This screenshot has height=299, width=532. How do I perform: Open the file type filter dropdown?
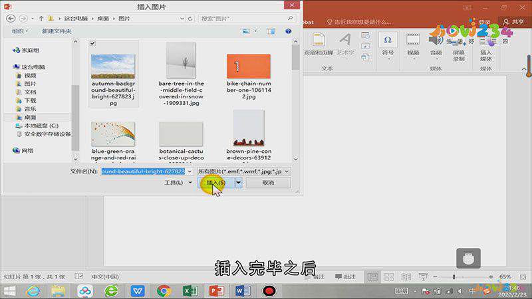[287, 171]
